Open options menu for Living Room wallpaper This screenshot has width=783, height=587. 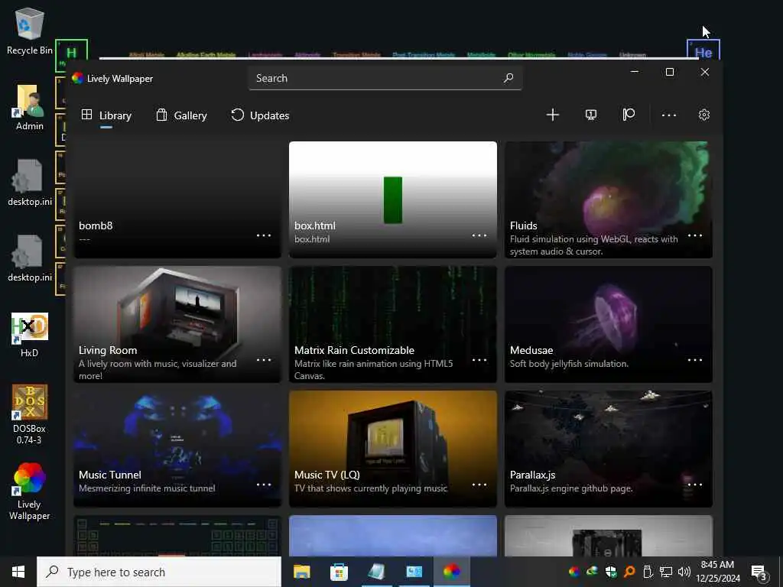coord(264,360)
